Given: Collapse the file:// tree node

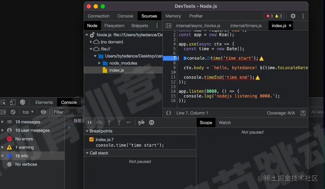Looking at the screenshot, I should (x=91, y=49).
